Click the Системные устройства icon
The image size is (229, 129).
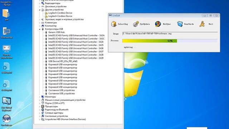click(x=43, y=116)
